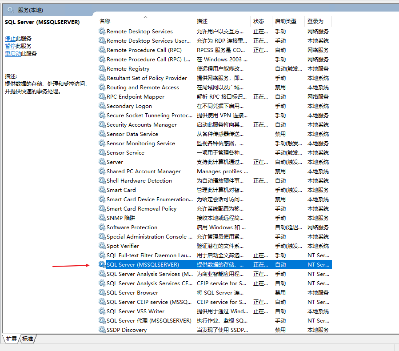399x351 pixels.
Task: Click the gear icon for SQL Full-text Filter Daemon
Action: [x=102, y=255]
